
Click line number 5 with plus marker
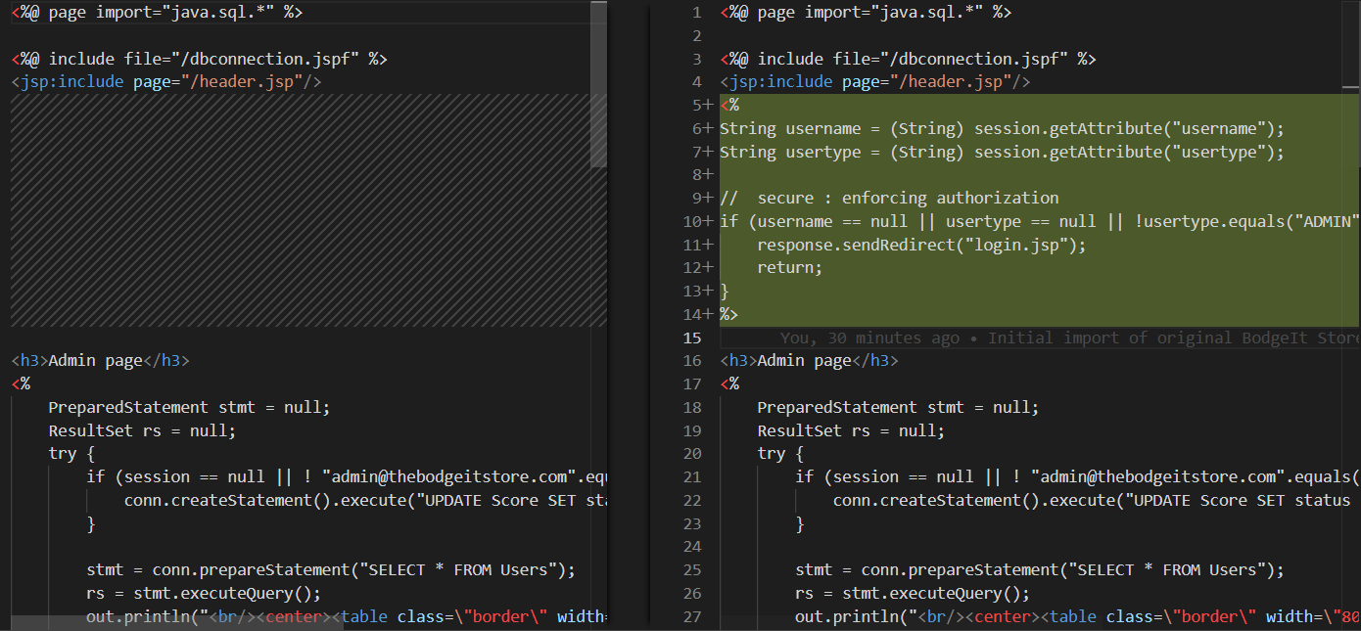tap(701, 105)
